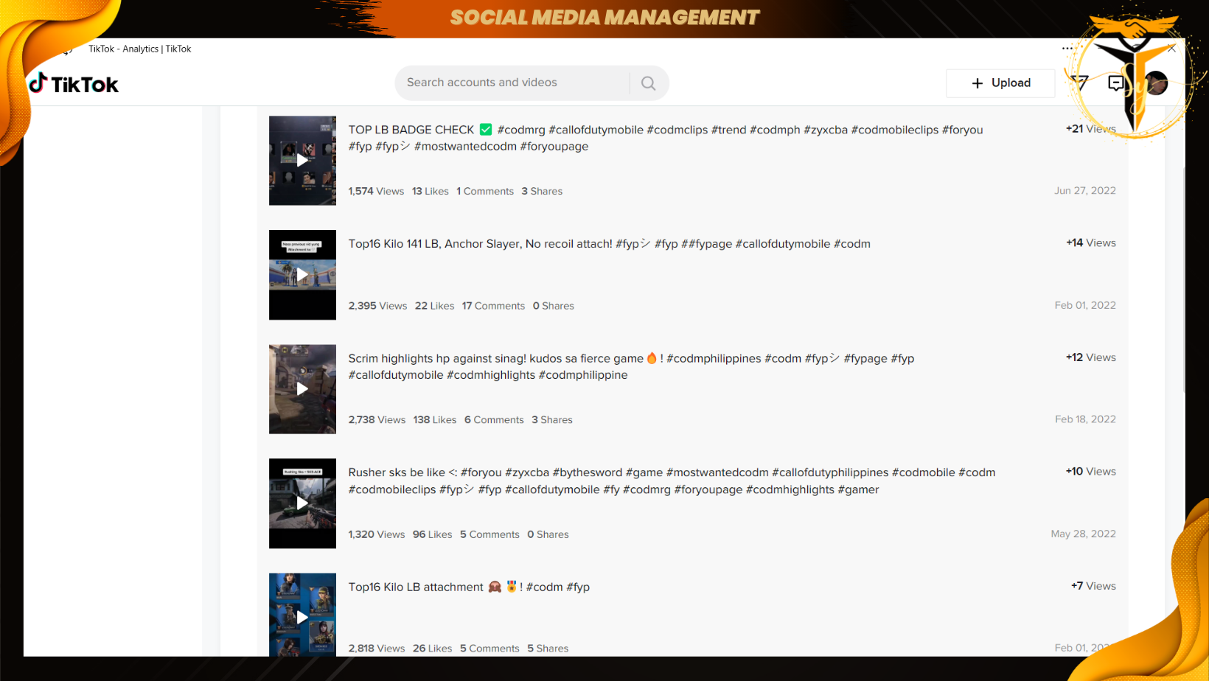
Task: Play the Rusher sks video thumbnail
Action: tap(302, 503)
